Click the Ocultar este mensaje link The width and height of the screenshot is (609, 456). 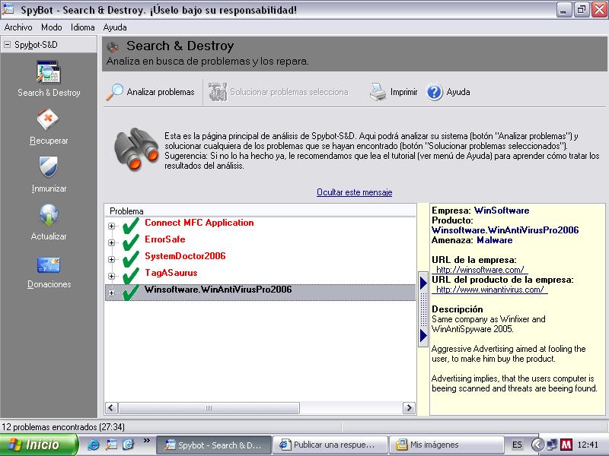[354, 192]
